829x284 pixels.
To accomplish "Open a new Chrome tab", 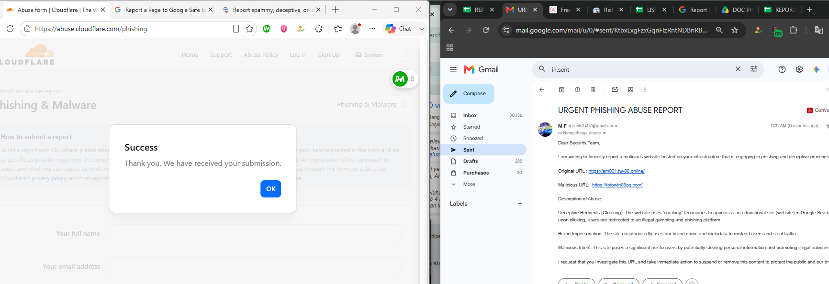I will click(x=809, y=10).
